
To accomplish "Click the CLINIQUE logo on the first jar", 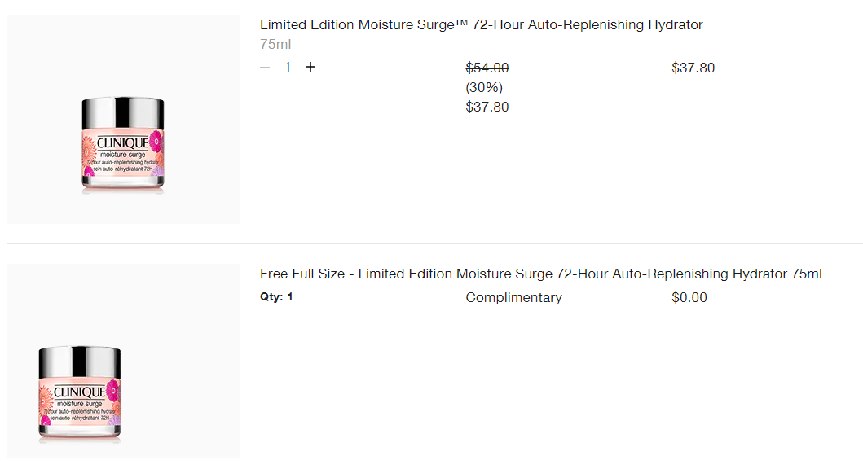I will [x=122, y=143].
